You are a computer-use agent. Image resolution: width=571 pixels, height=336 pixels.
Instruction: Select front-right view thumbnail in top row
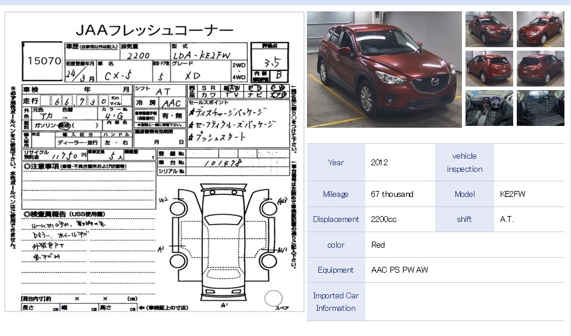(541, 29)
